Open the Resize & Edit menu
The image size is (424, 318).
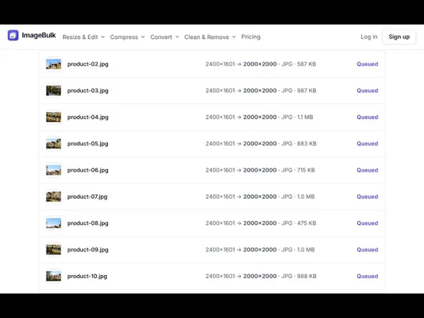coord(80,37)
